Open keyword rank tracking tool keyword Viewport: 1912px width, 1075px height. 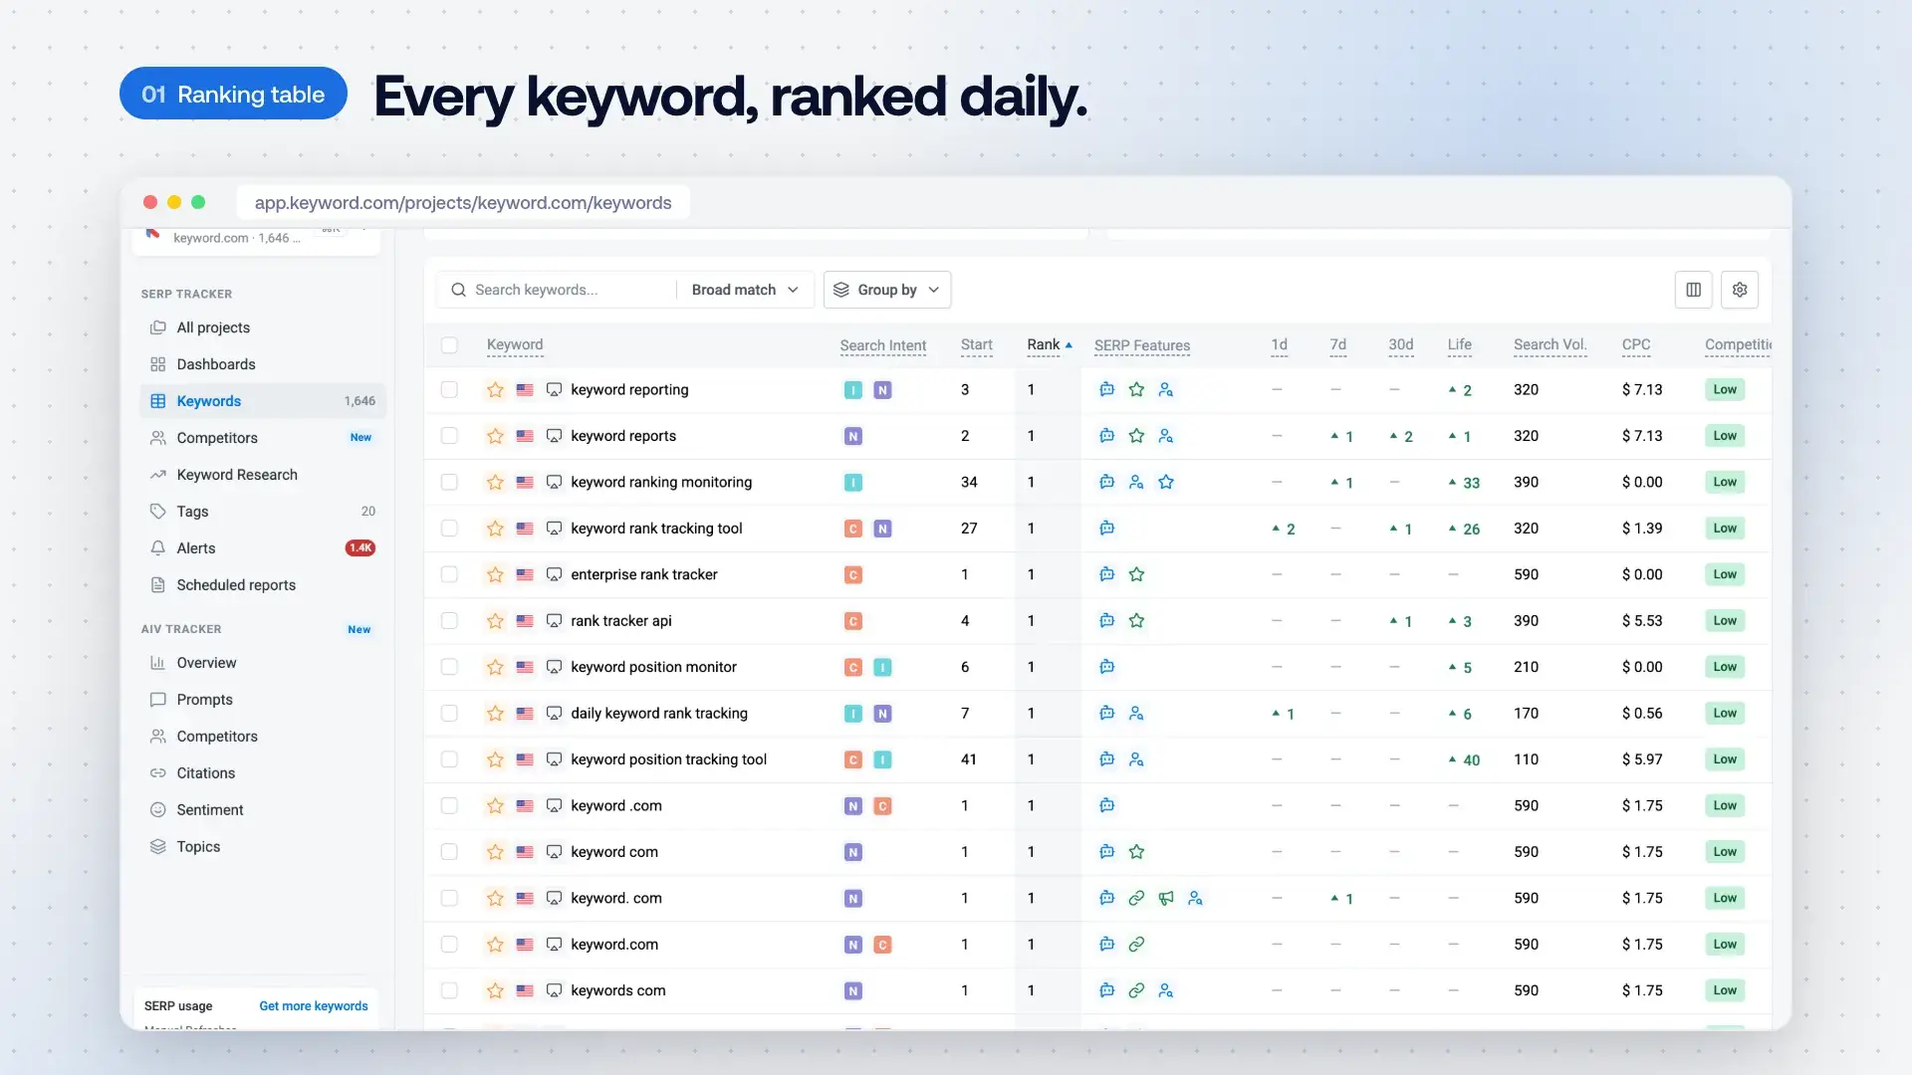pos(656,529)
